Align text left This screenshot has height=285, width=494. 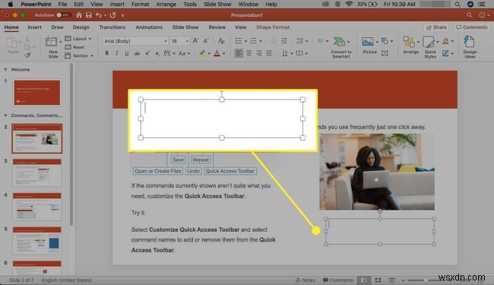[x=239, y=53]
